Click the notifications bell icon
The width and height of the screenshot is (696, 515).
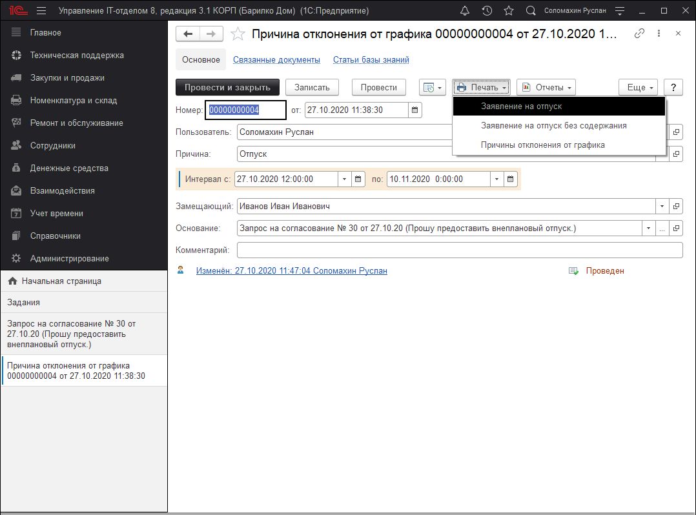[465, 11]
